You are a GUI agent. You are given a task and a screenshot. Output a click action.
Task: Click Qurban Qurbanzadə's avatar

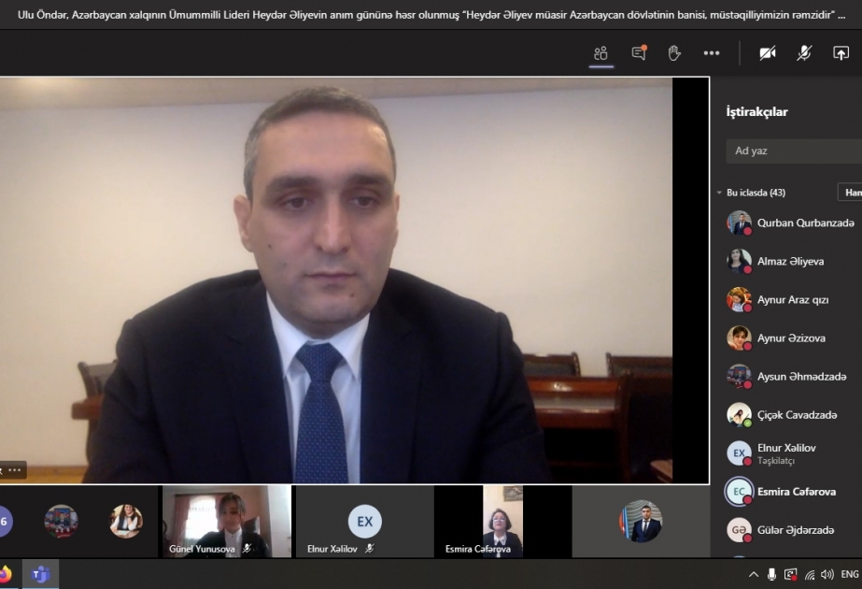tap(739, 223)
